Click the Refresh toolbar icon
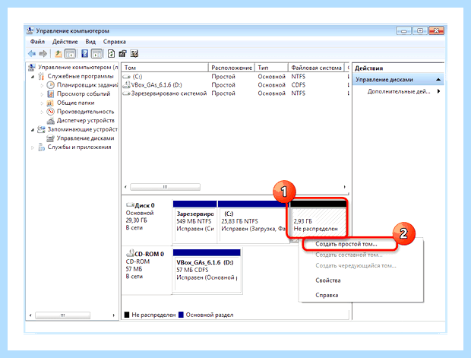Image resolution: width=471 pixels, height=358 pixels. (111, 54)
